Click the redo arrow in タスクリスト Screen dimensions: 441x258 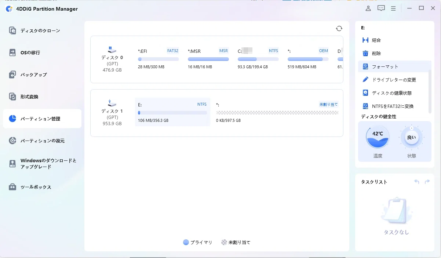click(427, 182)
